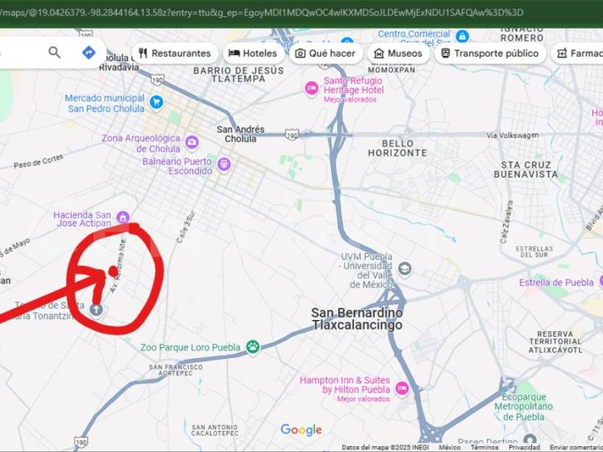Click the BELLO HORIZONTE neighborhood label
The image size is (603, 452).
click(x=397, y=149)
